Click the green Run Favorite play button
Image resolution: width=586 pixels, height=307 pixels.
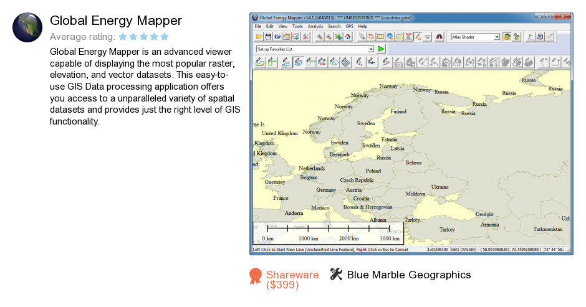pos(381,49)
